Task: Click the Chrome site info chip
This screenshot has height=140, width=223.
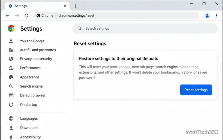Action: point(45,16)
